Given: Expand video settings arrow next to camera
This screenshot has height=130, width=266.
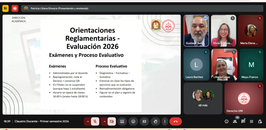Looking at the screenshot, I should (x=104, y=121).
